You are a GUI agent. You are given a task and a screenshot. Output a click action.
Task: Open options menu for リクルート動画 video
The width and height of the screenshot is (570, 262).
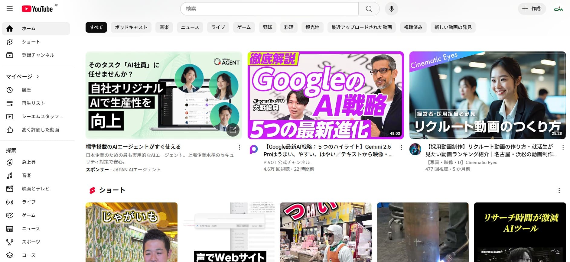(x=563, y=147)
